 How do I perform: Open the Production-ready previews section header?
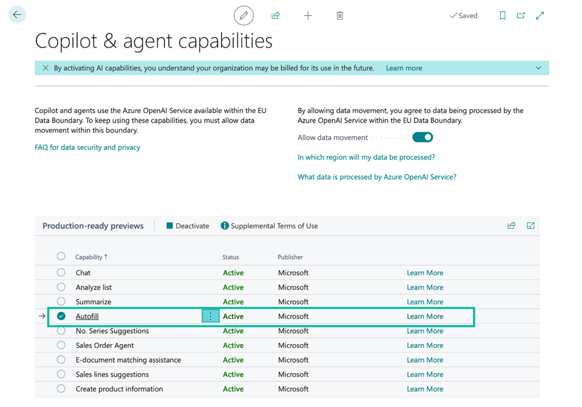(93, 226)
